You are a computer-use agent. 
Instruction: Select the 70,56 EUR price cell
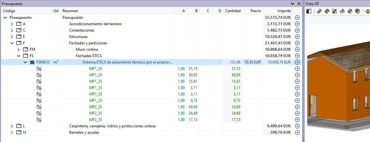pos(253,62)
